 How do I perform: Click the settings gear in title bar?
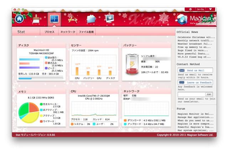point(190,9)
